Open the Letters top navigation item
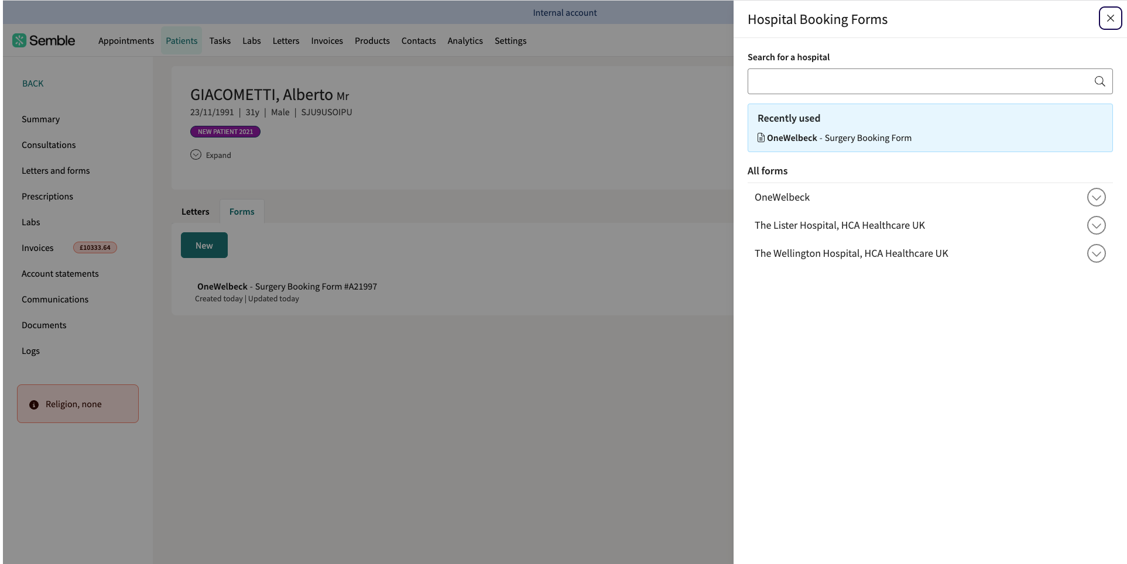The width and height of the screenshot is (1127, 564). click(x=286, y=41)
